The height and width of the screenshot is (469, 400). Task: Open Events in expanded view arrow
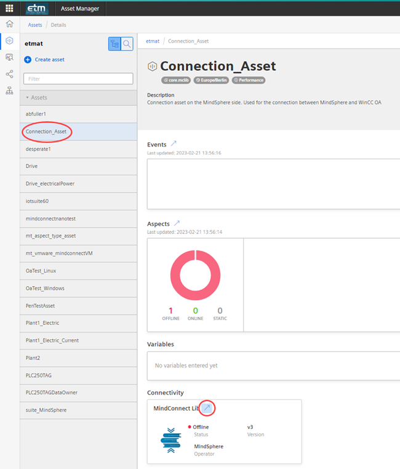coord(174,143)
